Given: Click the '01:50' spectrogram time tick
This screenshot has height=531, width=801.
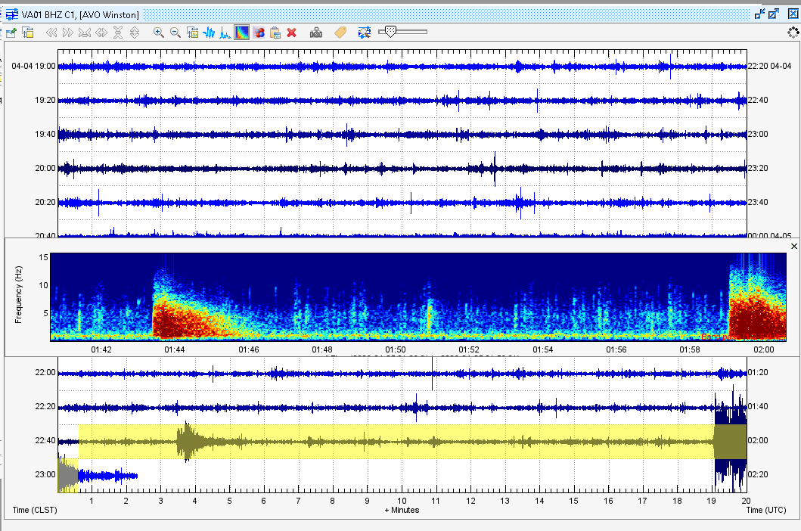Looking at the screenshot, I should pos(396,349).
